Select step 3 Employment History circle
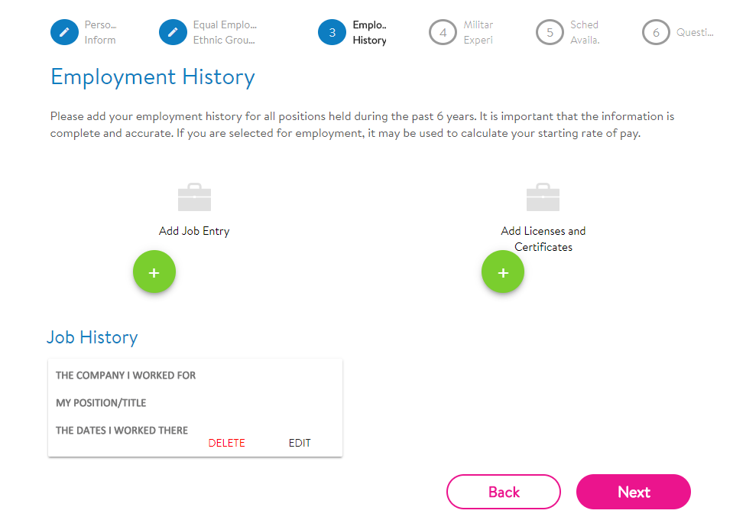746x530 pixels. click(x=332, y=32)
